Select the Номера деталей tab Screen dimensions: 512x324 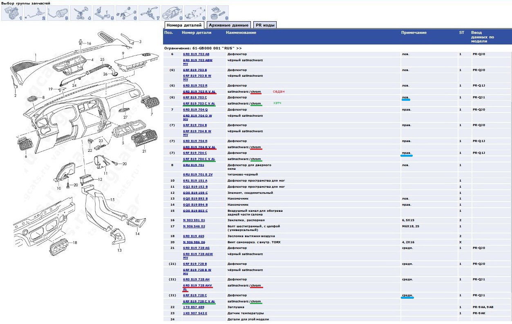tap(184, 25)
